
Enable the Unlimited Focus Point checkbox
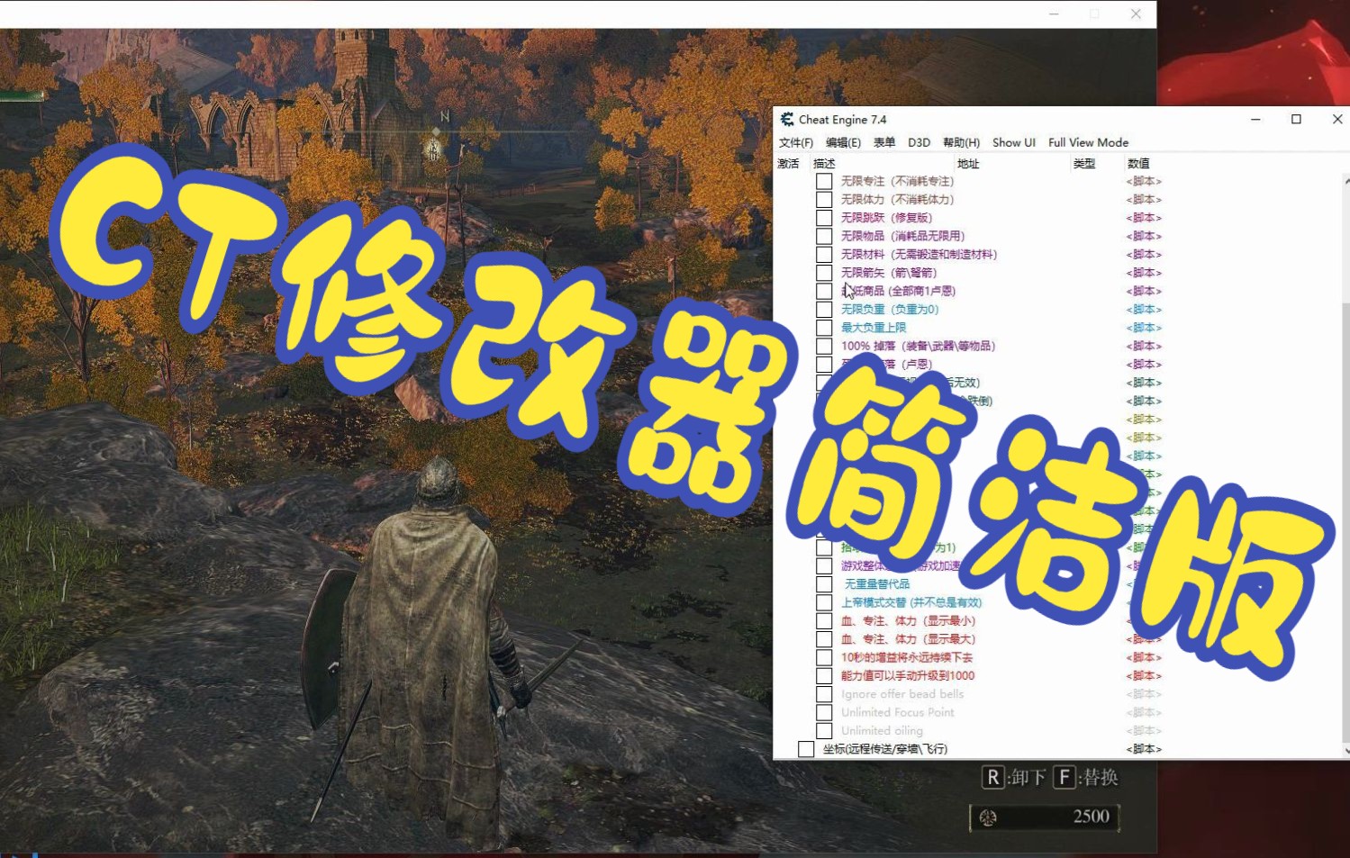click(x=824, y=712)
